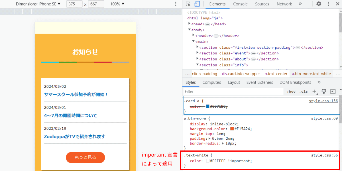Expand the head element node

(190, 24)
